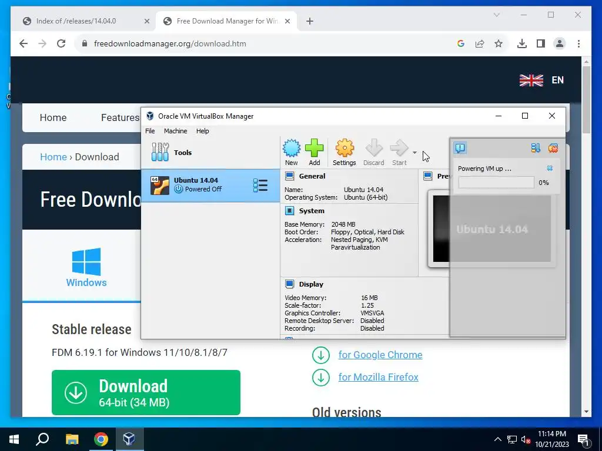Click Home in website navigation

pos(53,117)
